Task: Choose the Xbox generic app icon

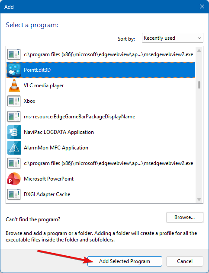Action: [14, 101]
